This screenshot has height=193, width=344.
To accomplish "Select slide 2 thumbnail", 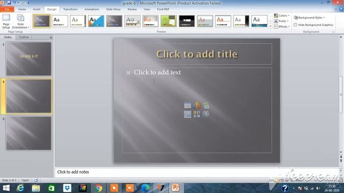I will click(x=28, y=96).
